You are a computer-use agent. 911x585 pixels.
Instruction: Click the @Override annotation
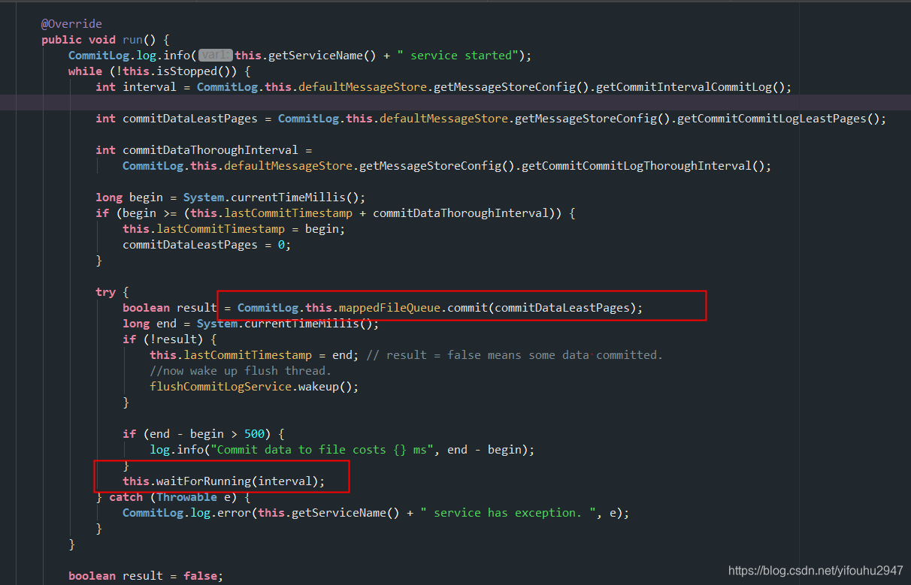tap(71, 24)
